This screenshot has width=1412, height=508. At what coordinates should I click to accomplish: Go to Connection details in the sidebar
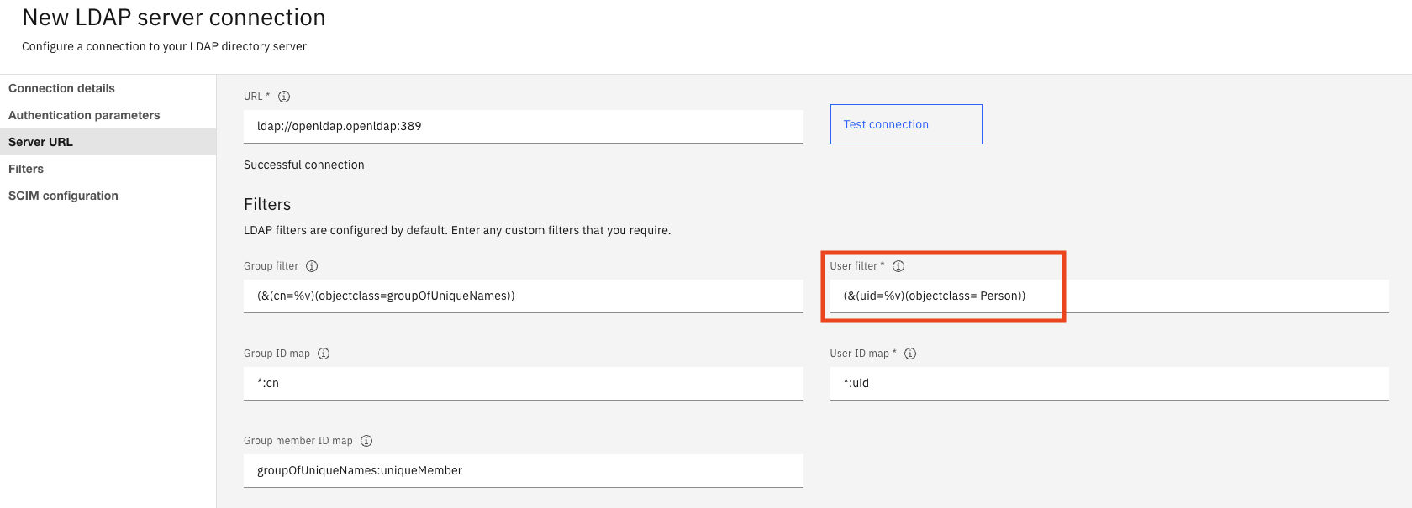[61, 88]
